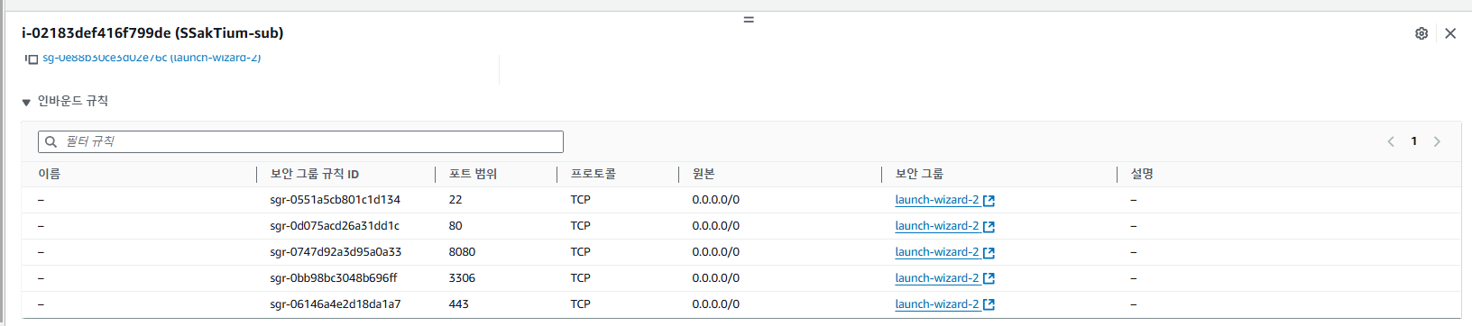Click port range value 22

(x=455, y=200)
